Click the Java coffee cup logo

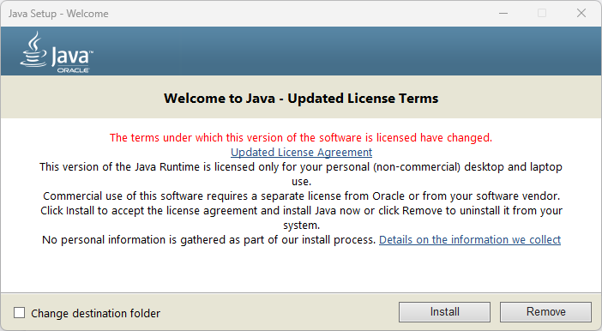33,50
